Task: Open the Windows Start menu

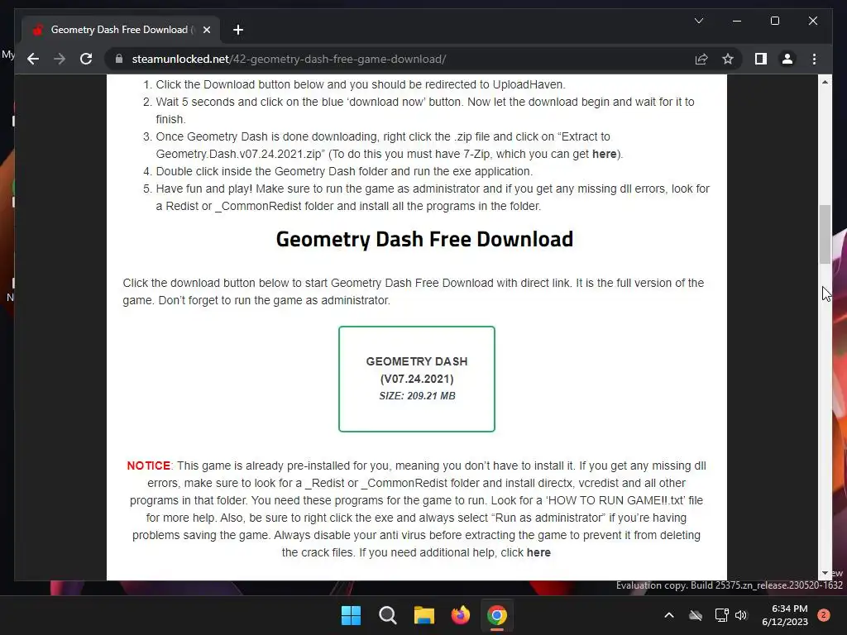Action: coord(351,615)
